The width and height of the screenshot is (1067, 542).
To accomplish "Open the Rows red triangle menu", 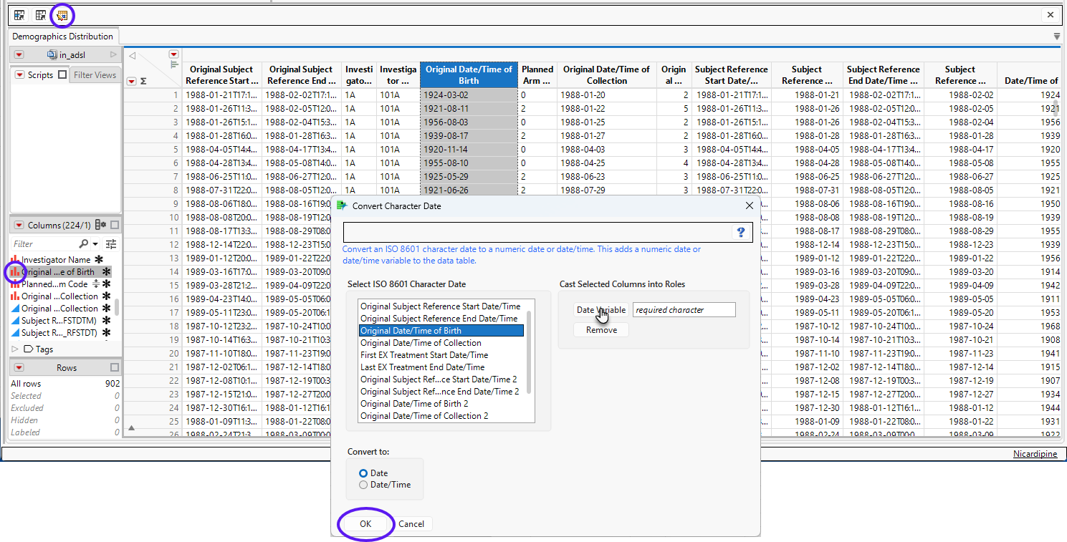I will [19, 367].
